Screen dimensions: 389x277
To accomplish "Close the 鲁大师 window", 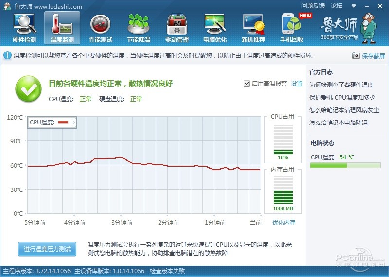I will [x=380, y=6].
